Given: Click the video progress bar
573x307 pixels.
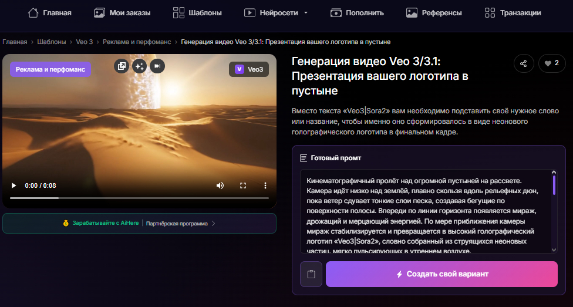Looking at the screenshot, I should click(x=139, y=198).
